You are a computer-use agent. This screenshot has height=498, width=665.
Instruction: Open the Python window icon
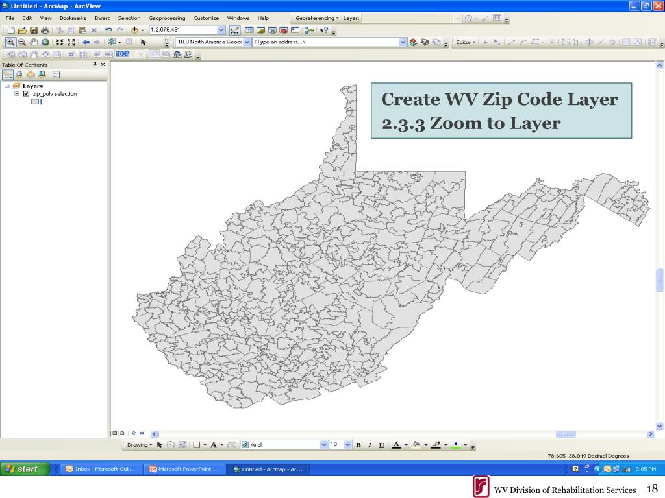295,30
